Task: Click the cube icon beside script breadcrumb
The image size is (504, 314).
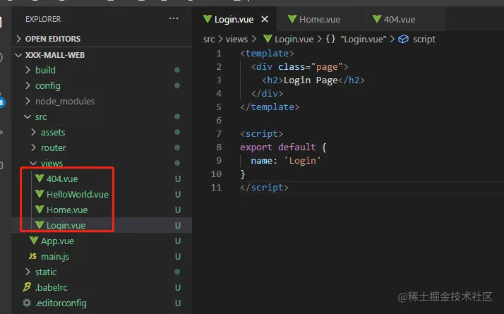Action: [403, 40]
